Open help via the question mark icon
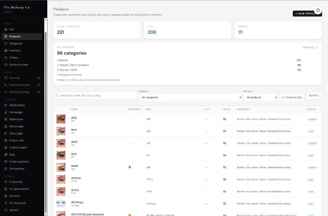 click(x=318, y=10)
